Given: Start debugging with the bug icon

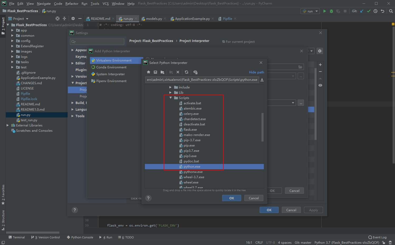Looking at the screenshot, I should coord(331,11).
